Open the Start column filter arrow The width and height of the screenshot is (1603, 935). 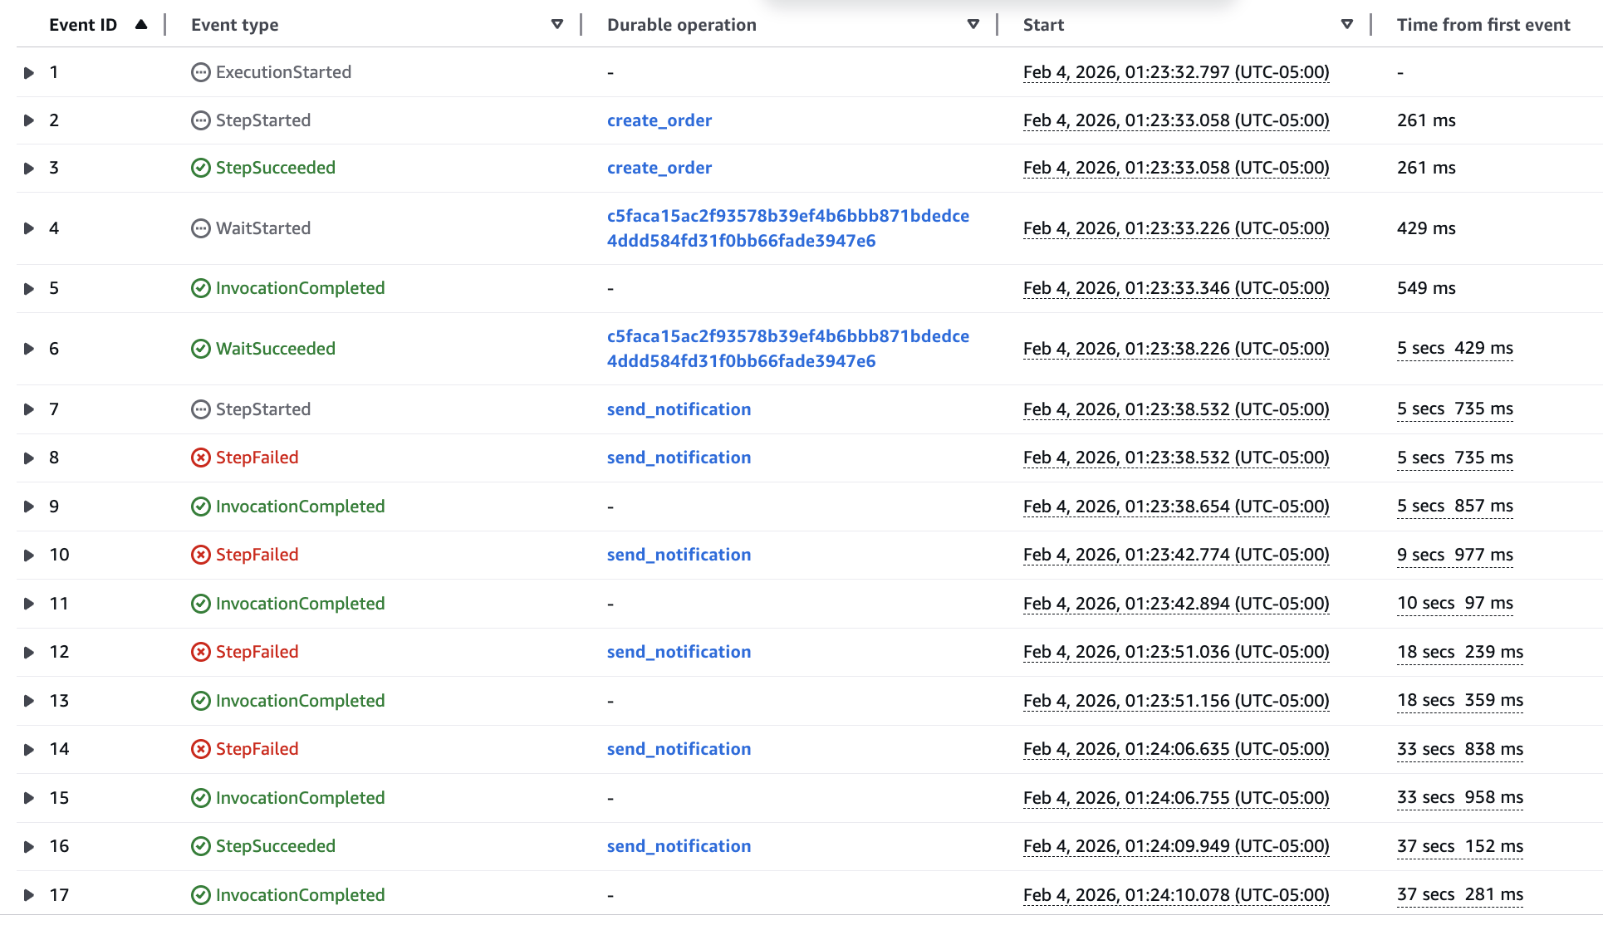coord(1347,25)
